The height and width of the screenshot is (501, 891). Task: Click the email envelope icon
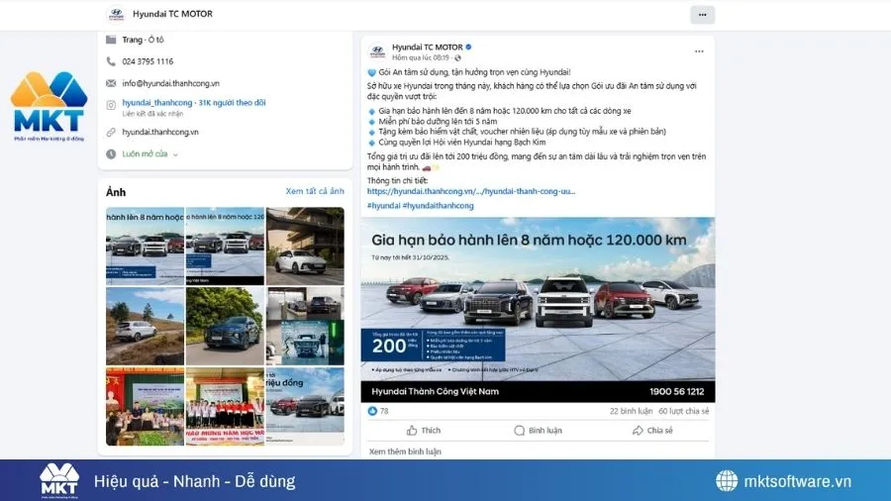[x=111, y=83]
